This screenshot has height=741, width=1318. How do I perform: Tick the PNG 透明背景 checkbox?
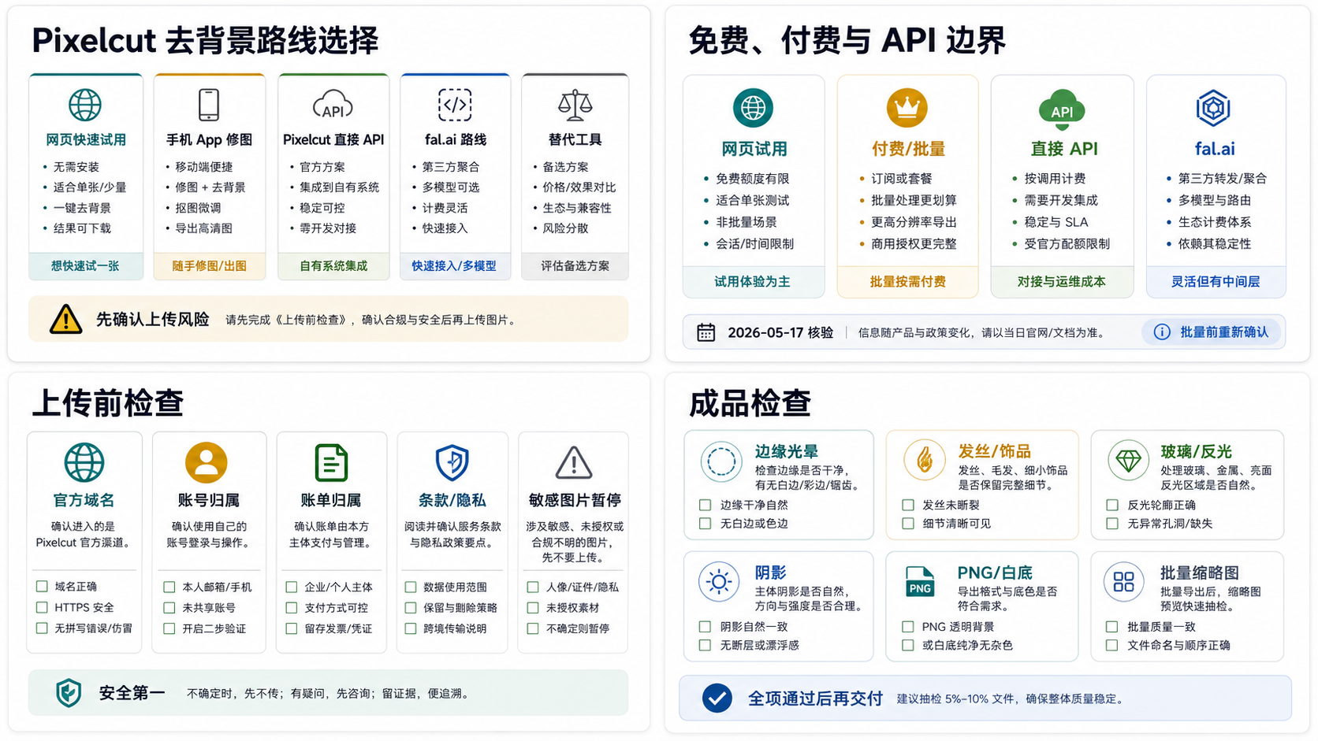(x=908, y=627)
